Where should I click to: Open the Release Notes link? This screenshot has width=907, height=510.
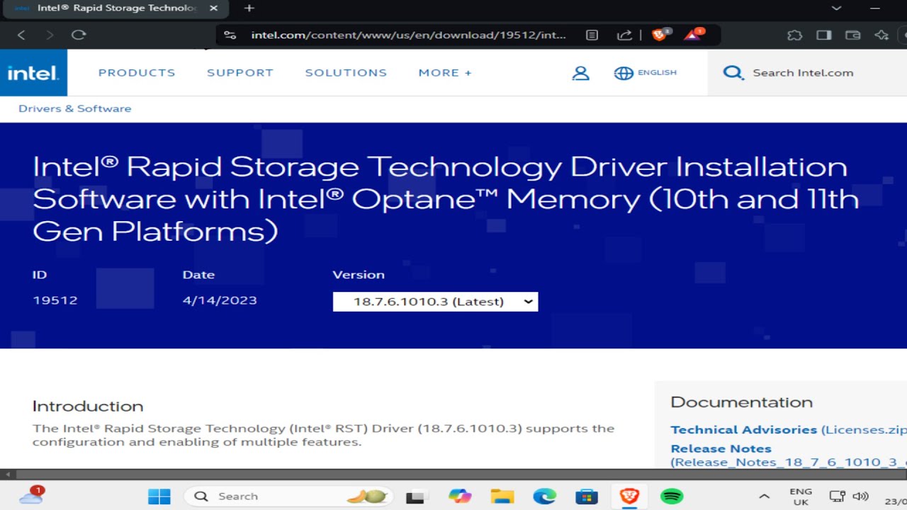click(721, 448)
